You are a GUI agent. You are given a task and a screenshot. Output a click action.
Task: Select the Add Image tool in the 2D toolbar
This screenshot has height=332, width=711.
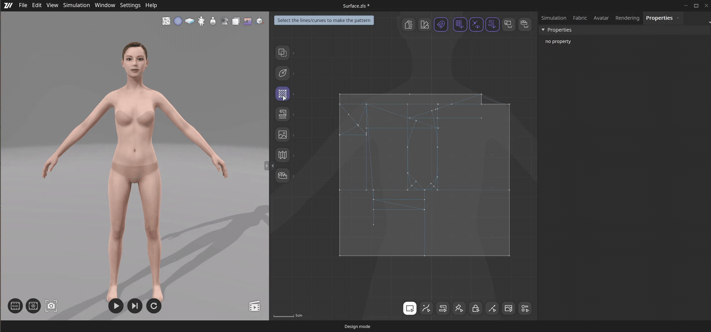pyautogui.click(x=509, y=308)
